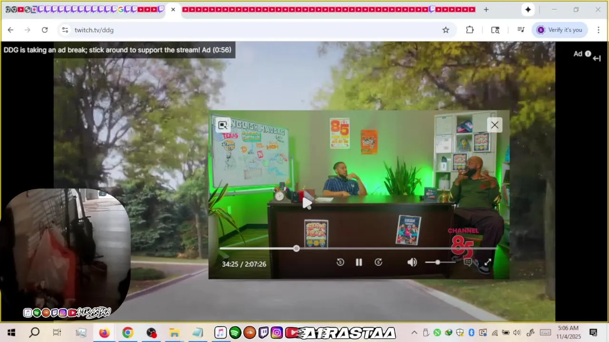Close the picture-in-picture video overlay

click(495, 125)
